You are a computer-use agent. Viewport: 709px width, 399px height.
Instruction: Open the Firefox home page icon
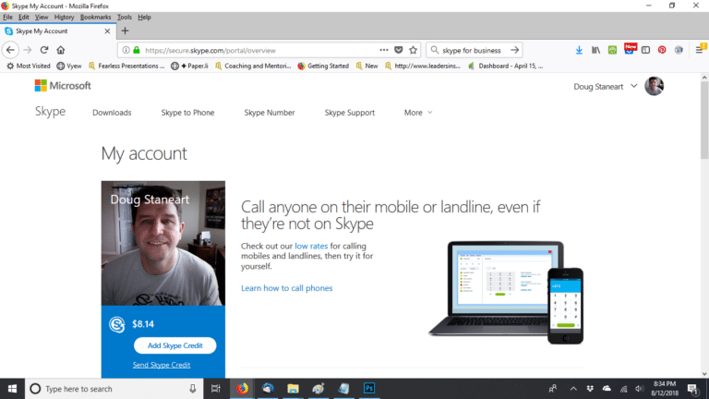(61, 50)
